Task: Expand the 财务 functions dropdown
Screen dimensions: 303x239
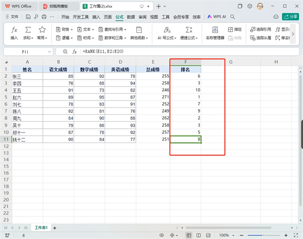Action: pyautogui.click(x=66, y=29)
